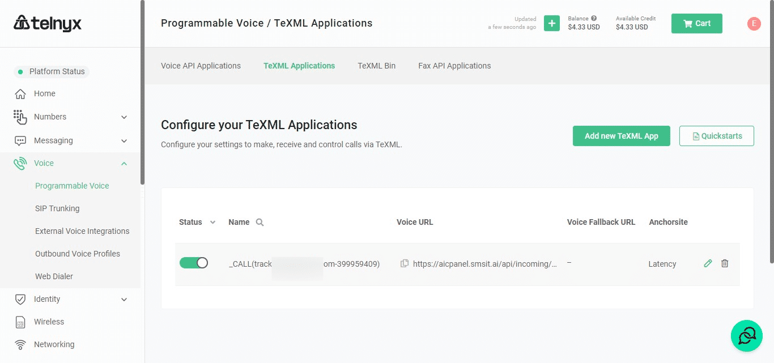Screen dimensions: 774x363
Task: Open the chat support bubble icon
Action: (746, 336)
